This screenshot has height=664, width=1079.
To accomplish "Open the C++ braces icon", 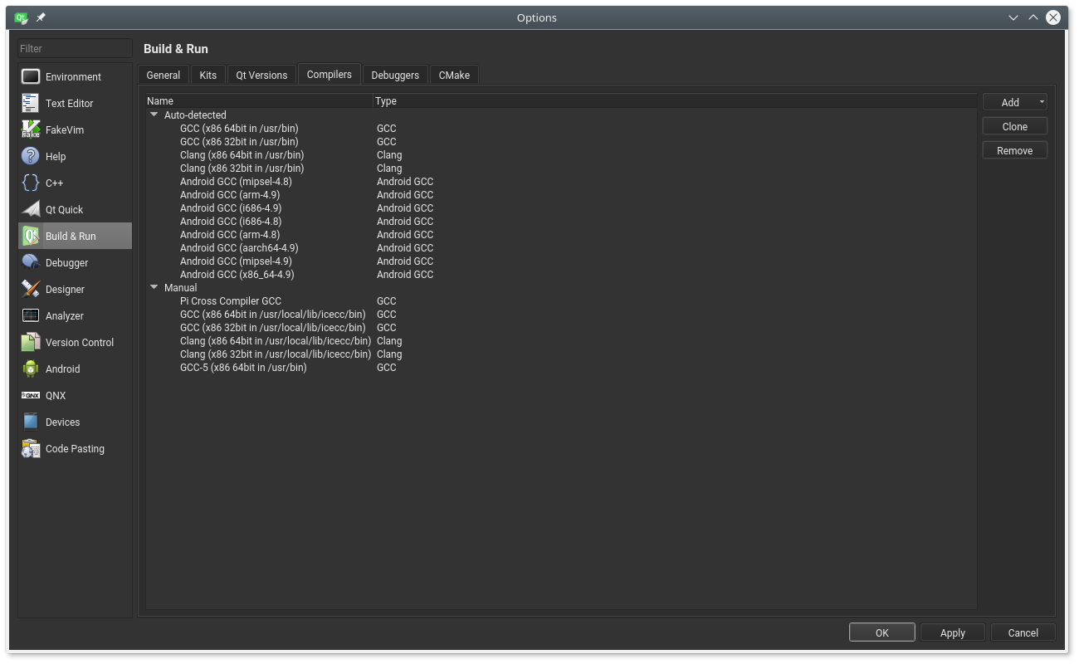I will 31,183.
